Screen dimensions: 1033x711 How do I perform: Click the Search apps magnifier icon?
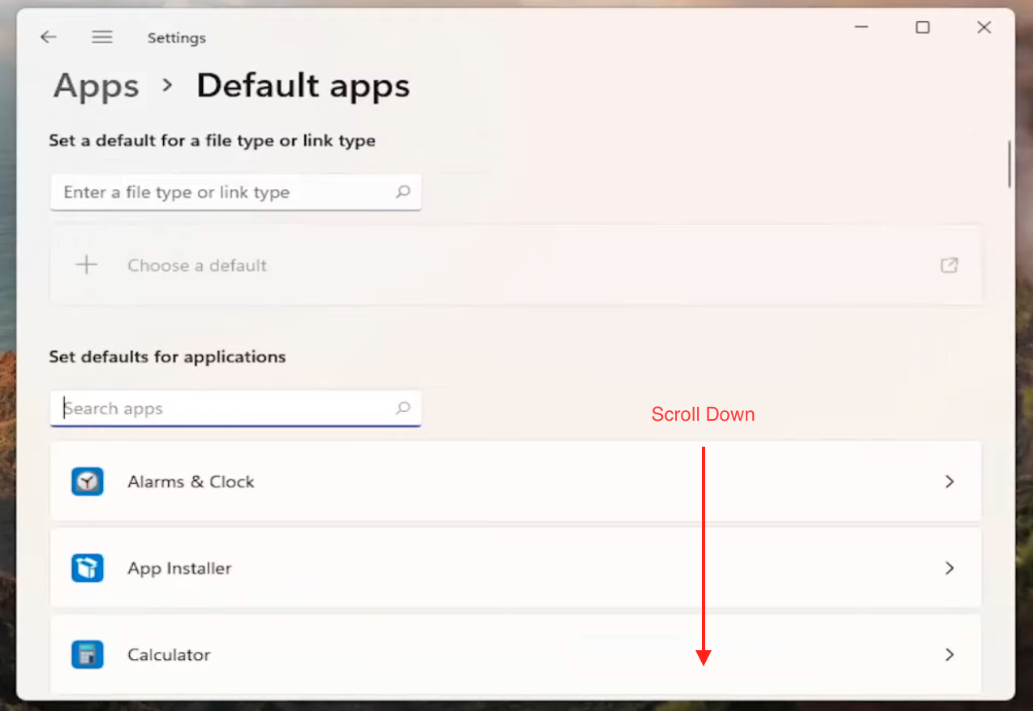[x=402, y=409]
